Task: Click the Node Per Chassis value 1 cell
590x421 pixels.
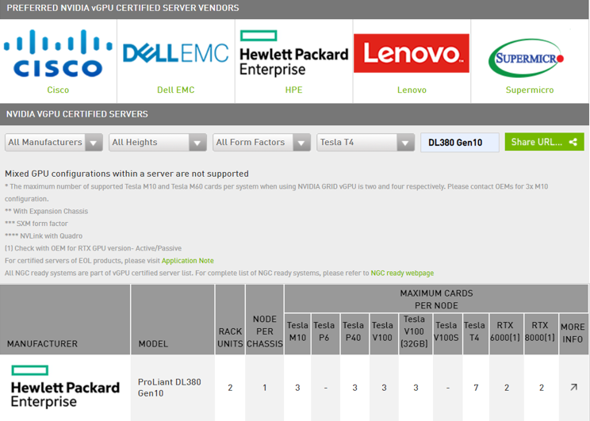Action: pyautogui.click(x=265, y=388)
